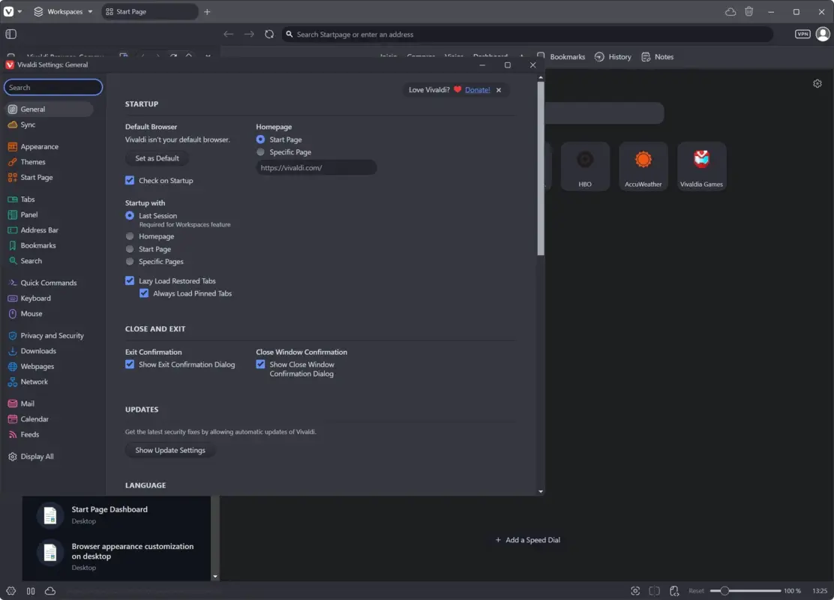The height and width of the screenshot is (600, 834).
Task: Toggle the panel sidebar visibility
Action: 10,34
